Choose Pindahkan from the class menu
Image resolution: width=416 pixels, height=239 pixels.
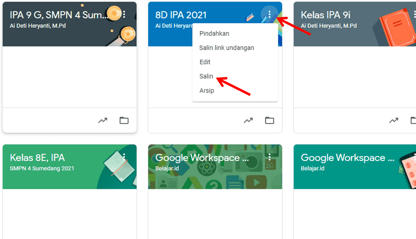(x=235, y=33)
